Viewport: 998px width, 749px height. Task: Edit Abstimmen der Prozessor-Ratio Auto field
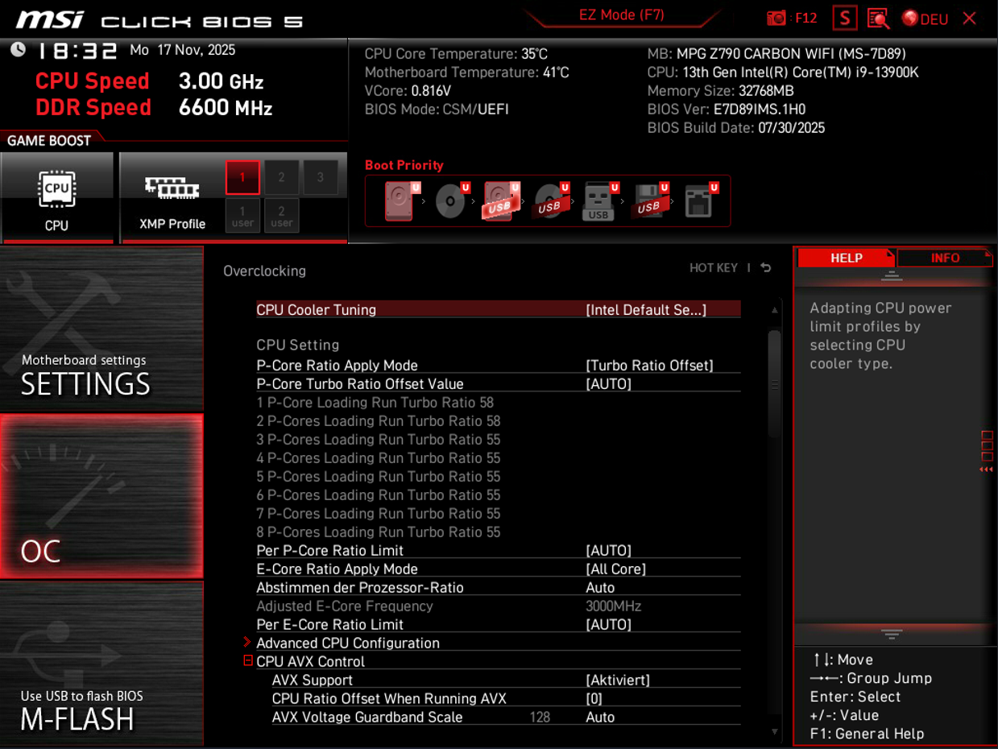click(x=600, y=588)
